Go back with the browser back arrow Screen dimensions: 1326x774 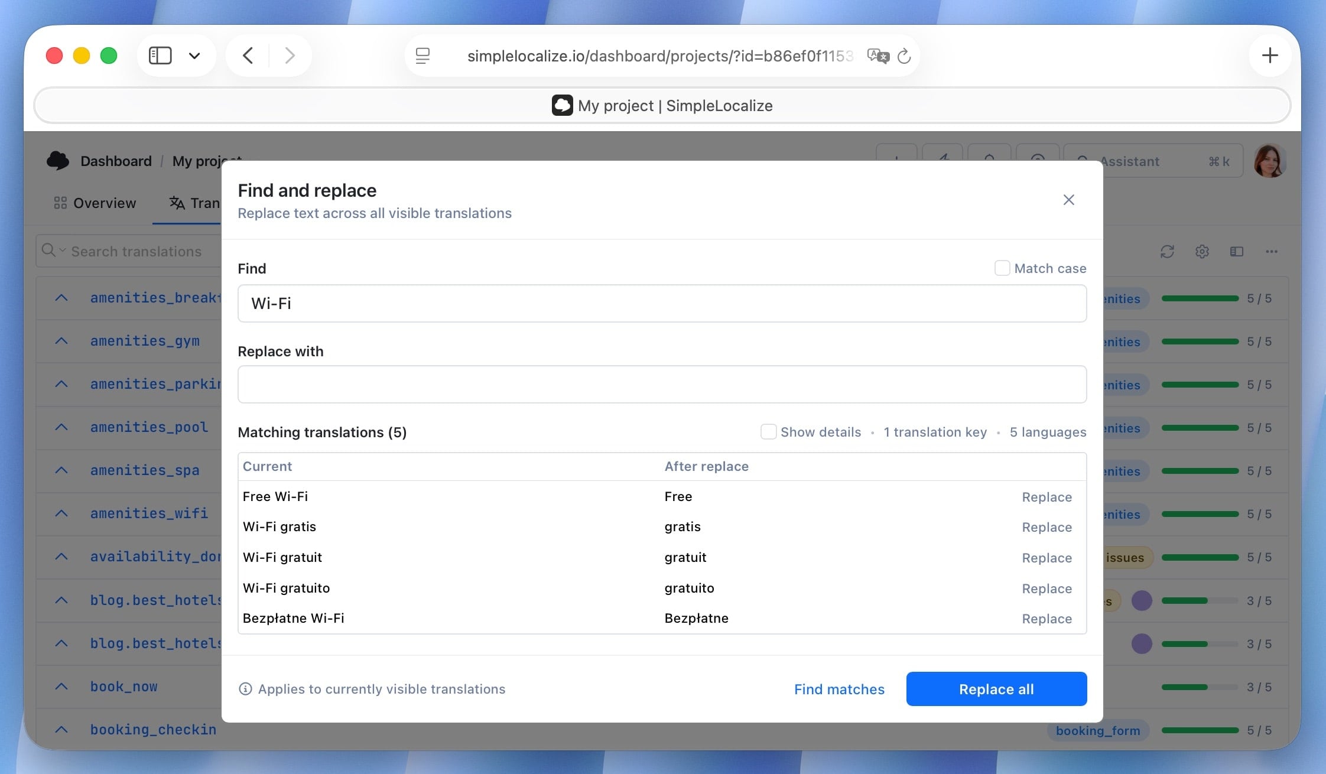click(248, 56)
